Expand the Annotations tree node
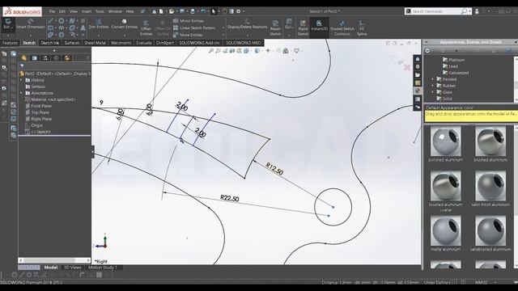Screen dimensions: 518x291 pyautogui.click(x=22, y=93)
